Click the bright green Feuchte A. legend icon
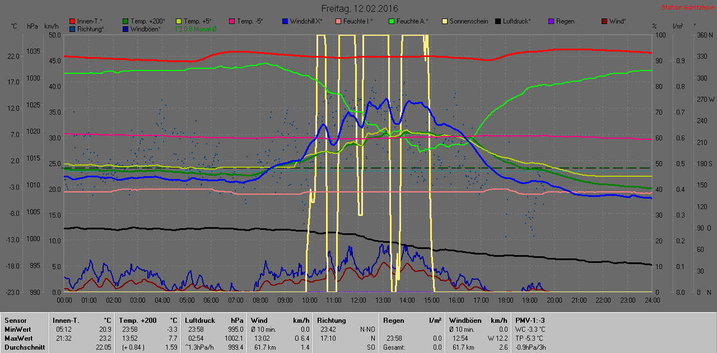The image size is (717, 353). tap(392, 21)
